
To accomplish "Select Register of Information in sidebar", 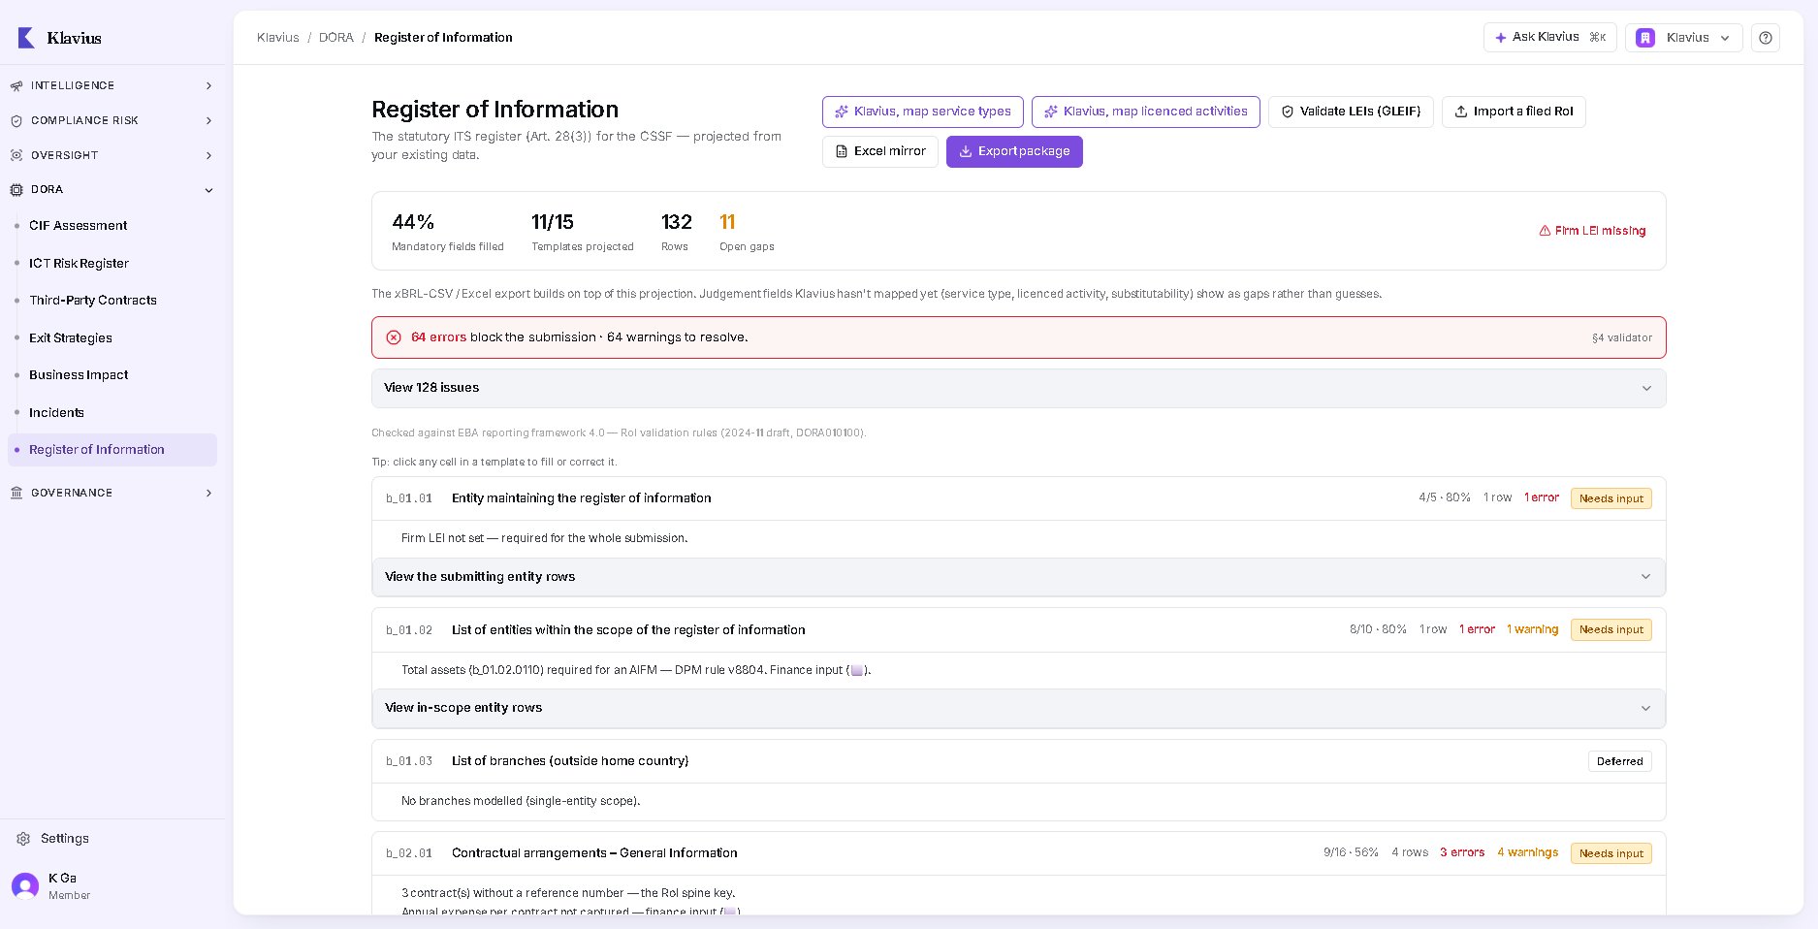I will coord(112,450).
